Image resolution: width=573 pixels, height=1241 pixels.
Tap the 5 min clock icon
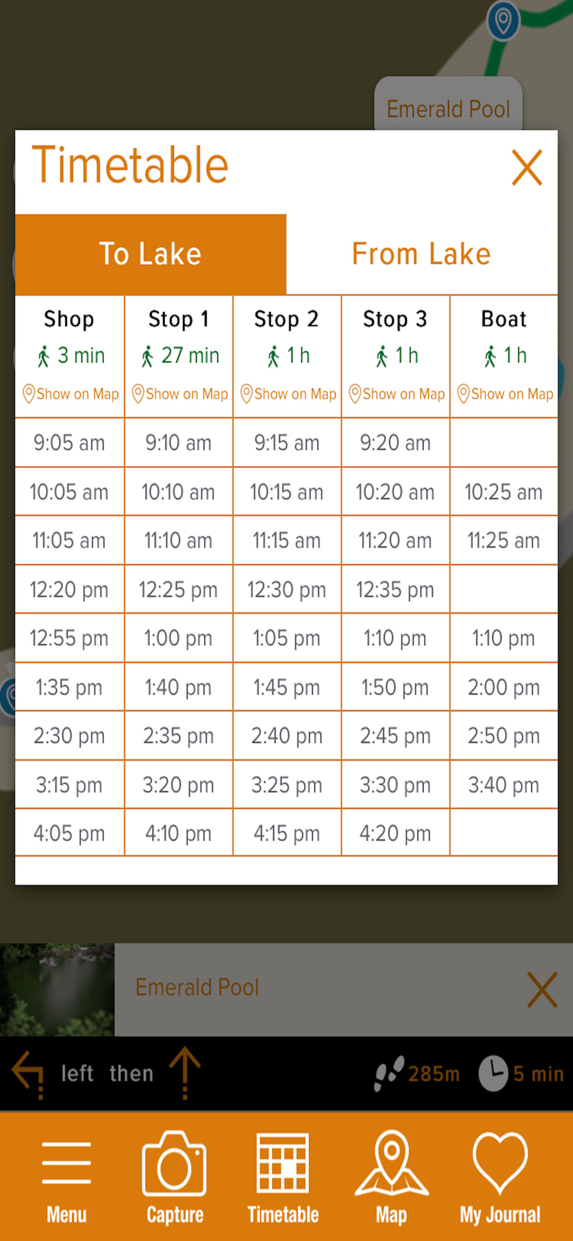[x=494, y=1073]
